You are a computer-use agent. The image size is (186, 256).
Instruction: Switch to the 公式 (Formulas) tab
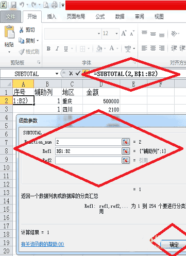(x=100, y=16)
